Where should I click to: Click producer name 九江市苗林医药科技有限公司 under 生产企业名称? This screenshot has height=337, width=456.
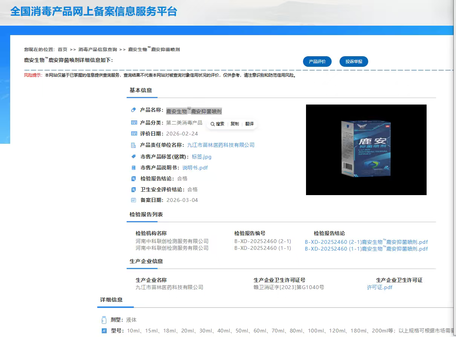[x=169, y=287]
